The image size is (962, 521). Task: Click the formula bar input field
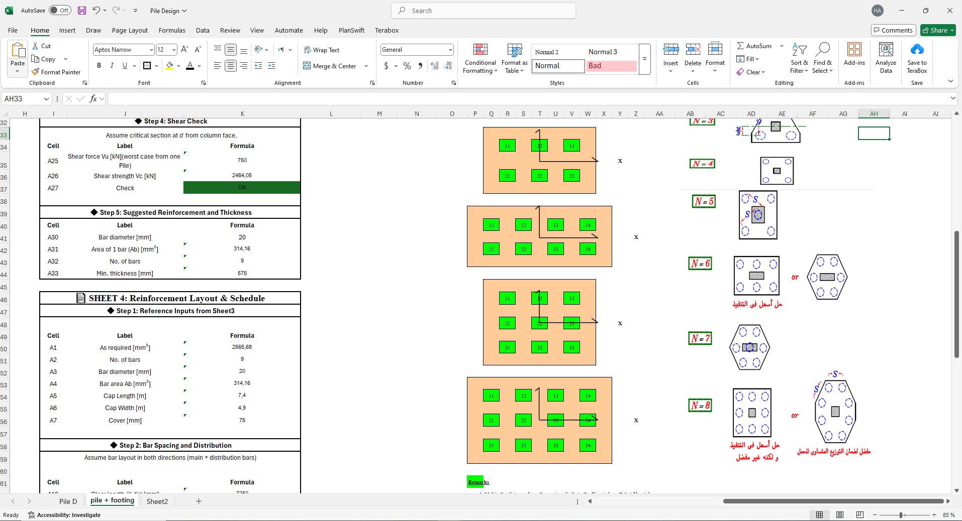528,99
